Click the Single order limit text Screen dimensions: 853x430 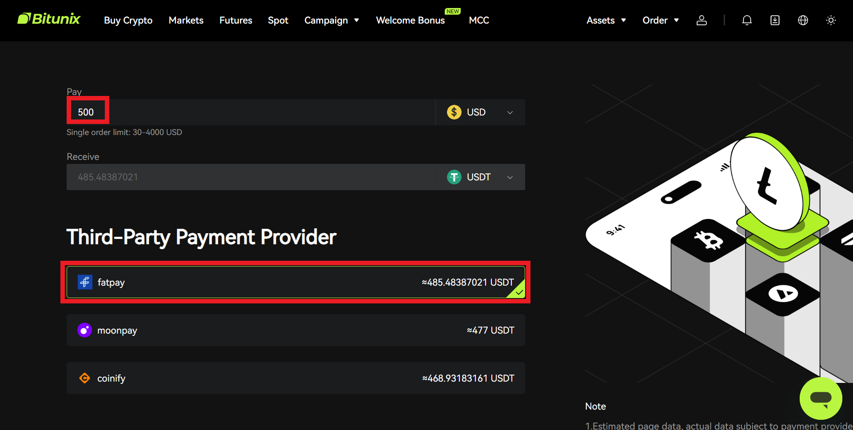click(124, 132)
